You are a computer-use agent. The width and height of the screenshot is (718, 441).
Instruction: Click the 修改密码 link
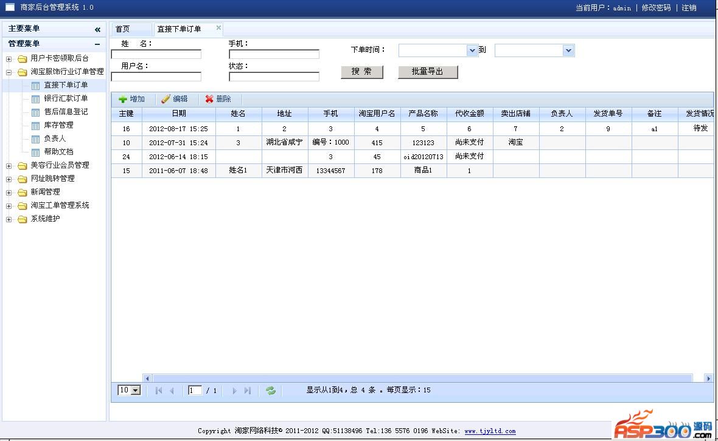656,8
